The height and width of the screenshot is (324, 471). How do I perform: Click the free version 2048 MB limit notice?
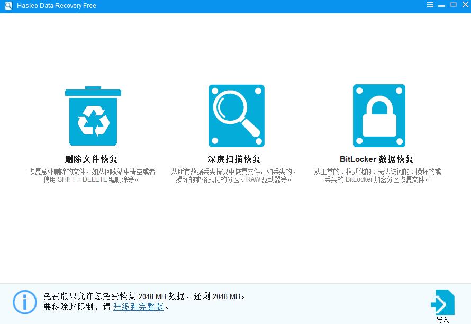tap(144, 296)
